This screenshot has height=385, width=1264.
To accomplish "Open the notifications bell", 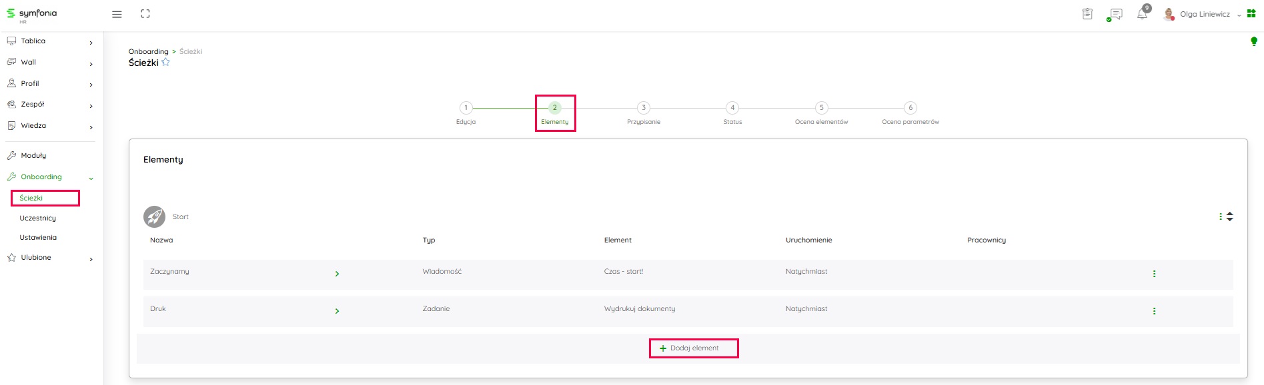I will click(x=1143, y=14).
